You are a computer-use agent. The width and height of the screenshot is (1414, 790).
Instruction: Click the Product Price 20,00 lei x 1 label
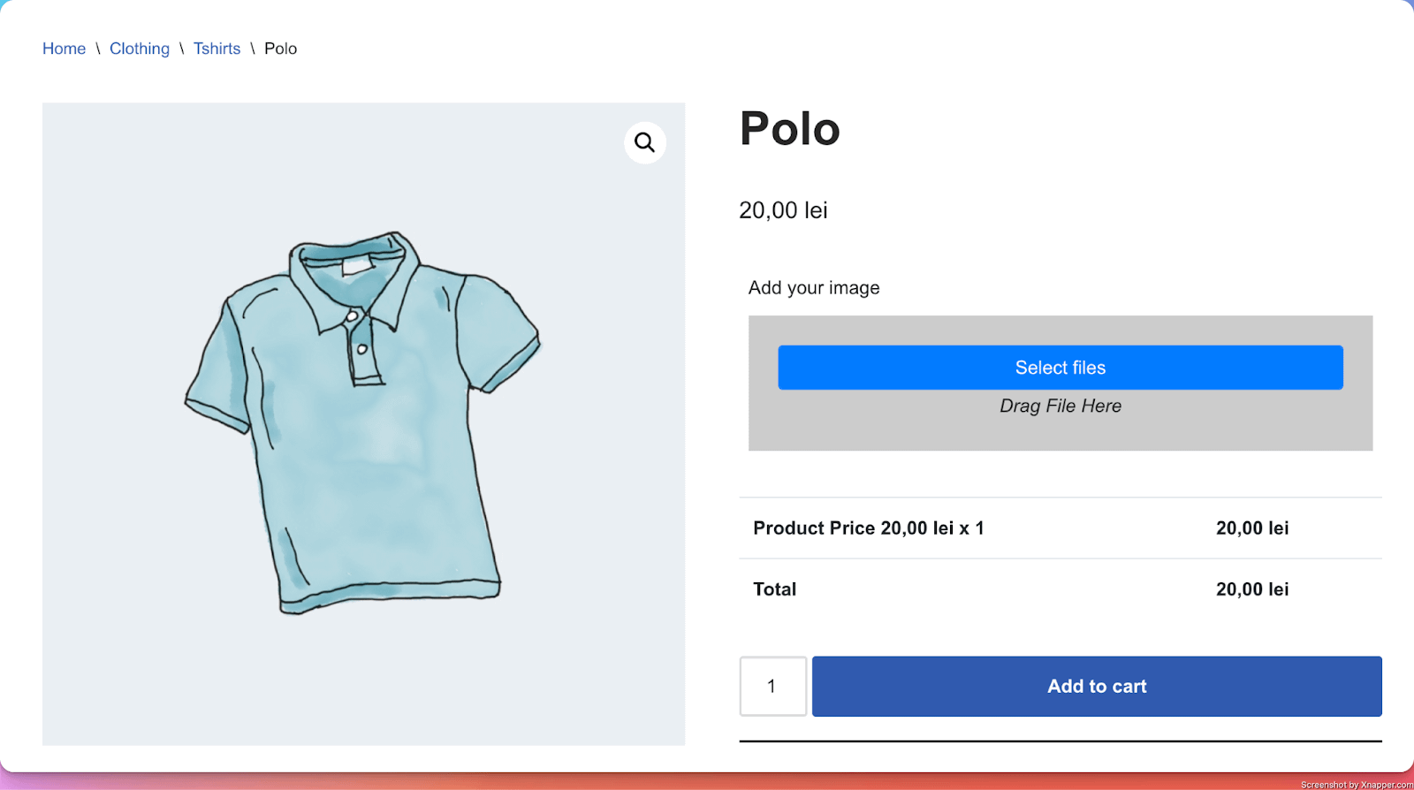point(868,528)
